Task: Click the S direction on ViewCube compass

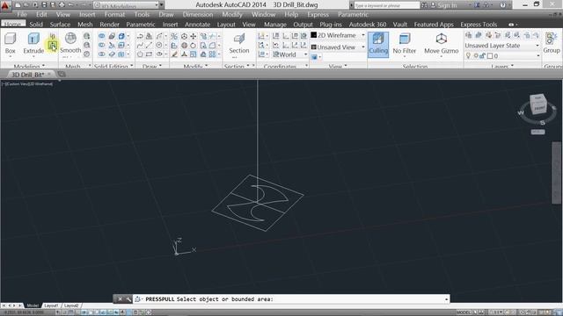Action: coord(542,123)
